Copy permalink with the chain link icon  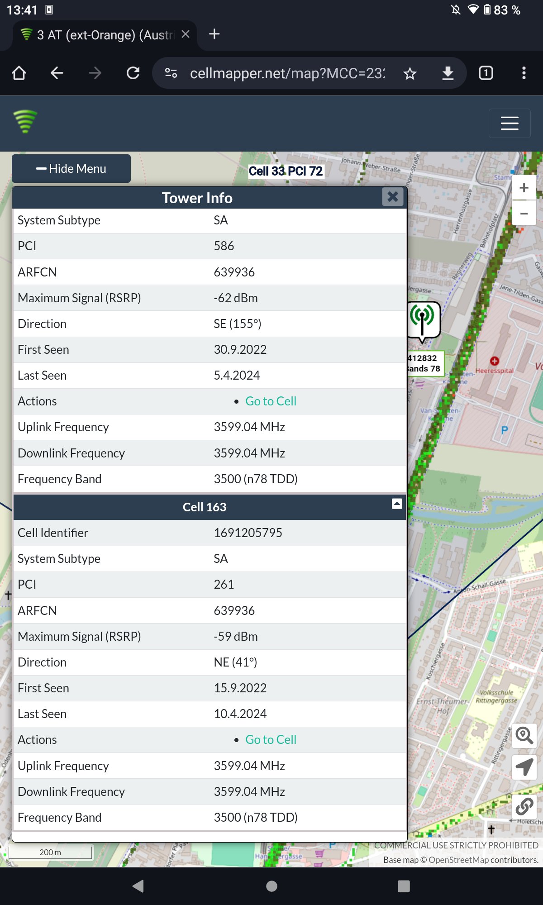point(524,807)
